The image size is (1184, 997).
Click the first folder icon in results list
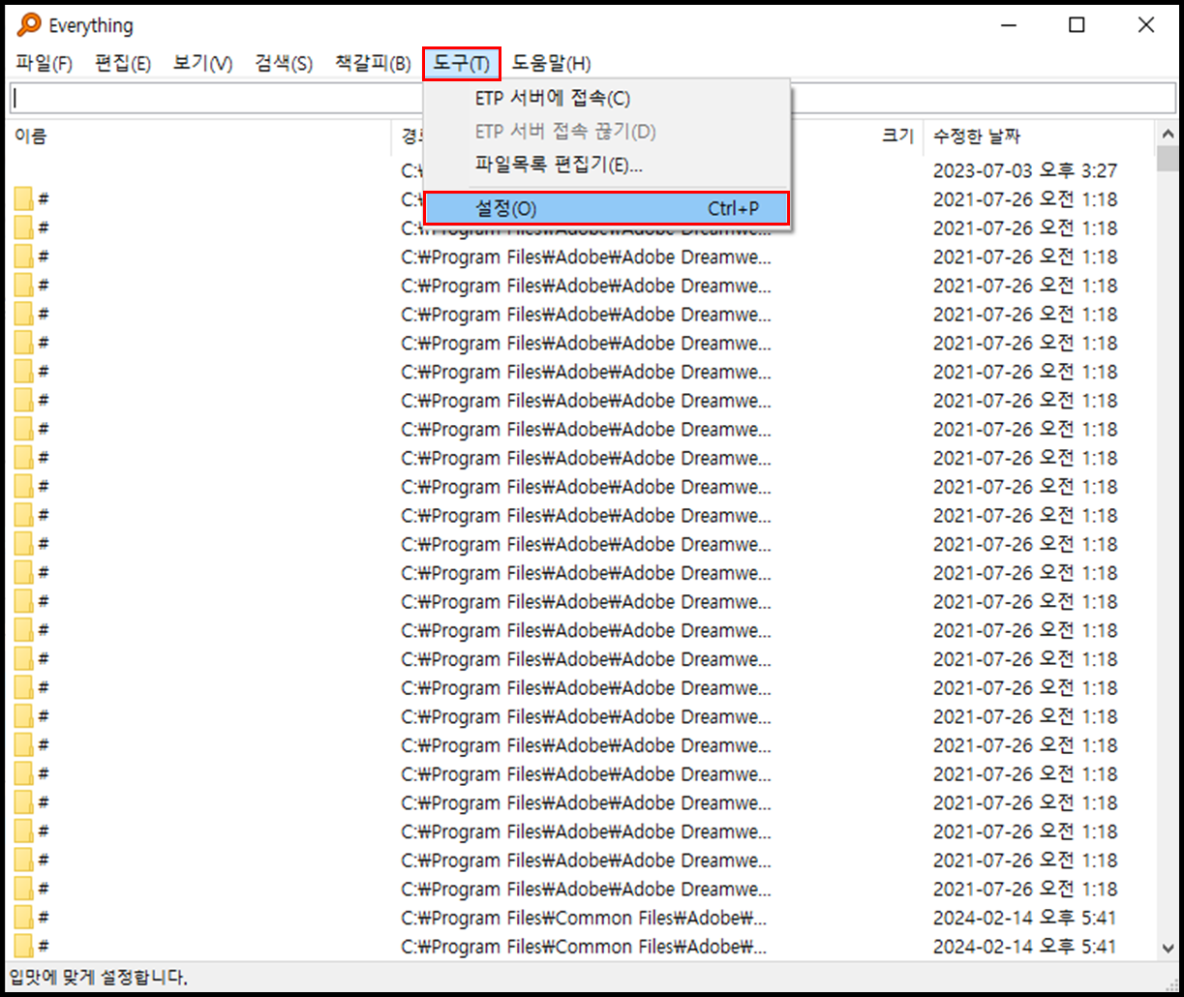point(21,197)
